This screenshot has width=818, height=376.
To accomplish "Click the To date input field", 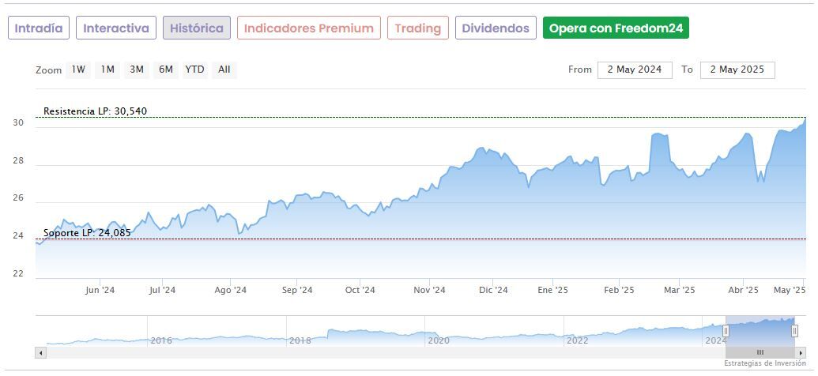I will (x=737, y=70).
